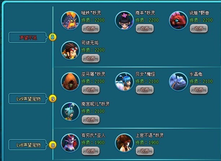Click the yellow number 8 level marker
The image size is (221, 161).
point(53,145)
